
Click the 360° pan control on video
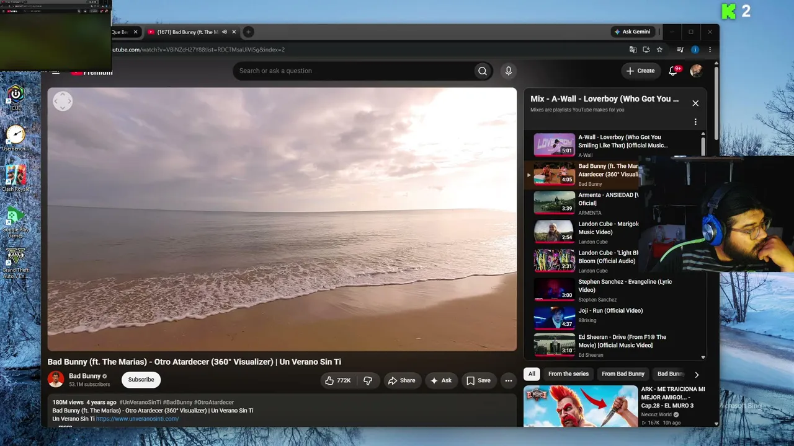pos(63,101)
